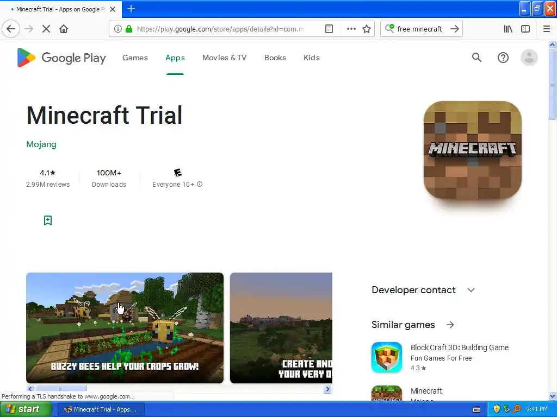Open the Block Craft 3D app icon
The image size is (557, 417).
[x=387, y=357]
